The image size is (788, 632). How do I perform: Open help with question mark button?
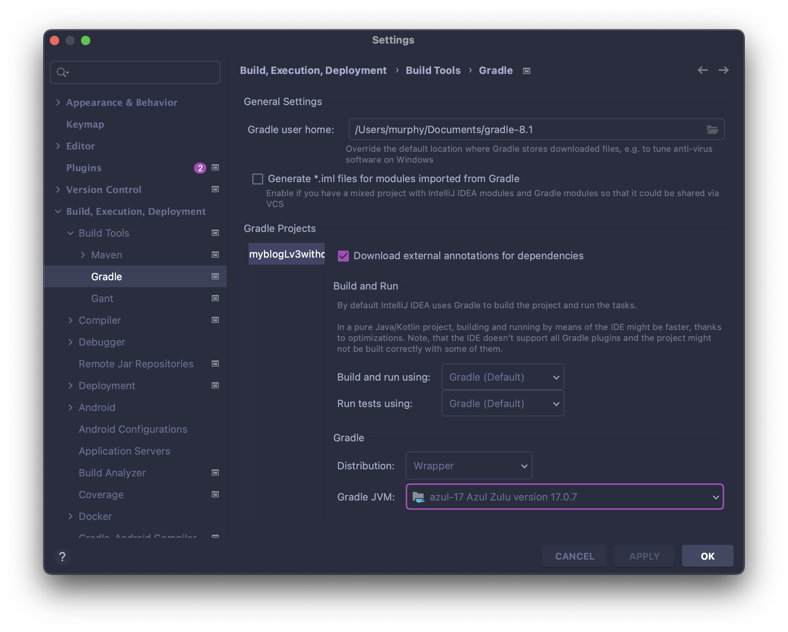pos(62,557)
